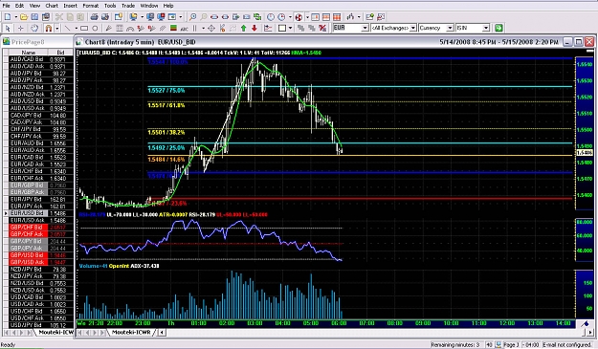
Task: Select Mouteki-ICWR tab under PricePage8 list
Action: click(x=55, y=332)
